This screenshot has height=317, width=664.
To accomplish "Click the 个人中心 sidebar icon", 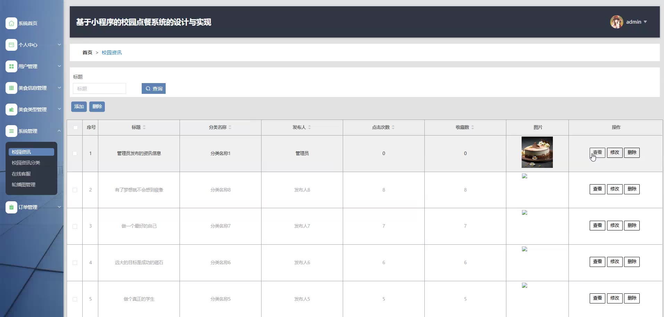I will [11, 45].
